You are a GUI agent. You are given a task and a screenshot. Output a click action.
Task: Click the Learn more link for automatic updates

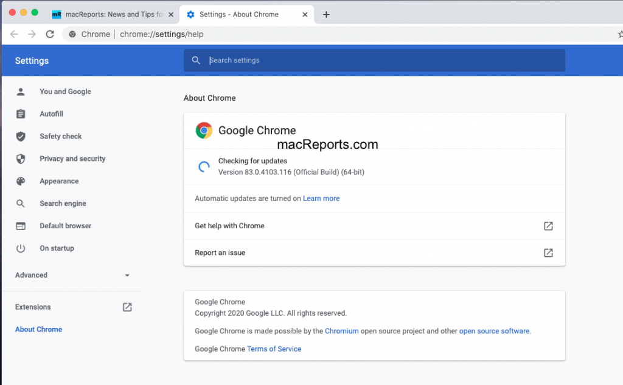(321, 198)
